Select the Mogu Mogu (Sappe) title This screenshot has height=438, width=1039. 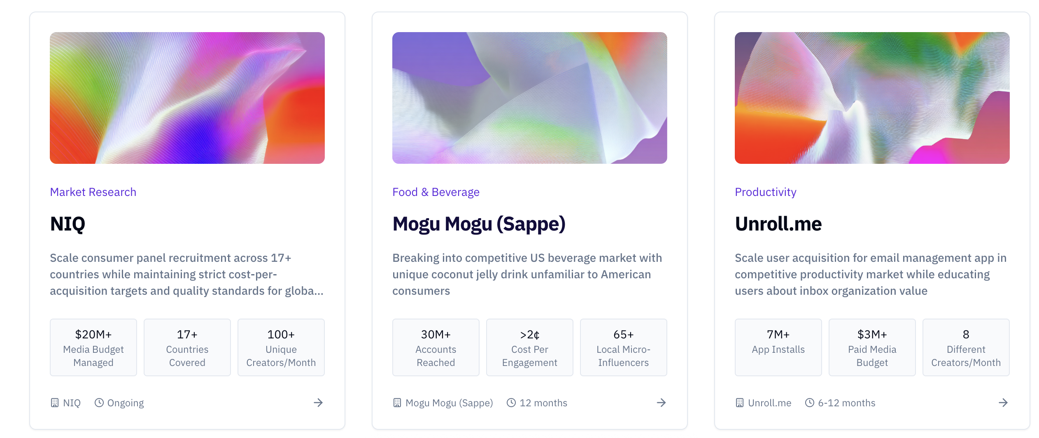479,224
